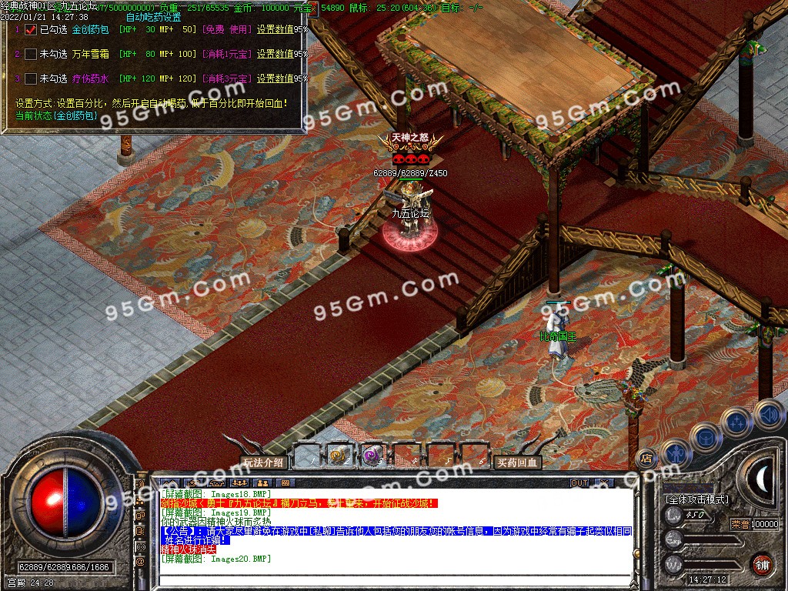This screenshot has height=591, width=788.
Task: Click empty quick slot 1
Action: [306, 456]
